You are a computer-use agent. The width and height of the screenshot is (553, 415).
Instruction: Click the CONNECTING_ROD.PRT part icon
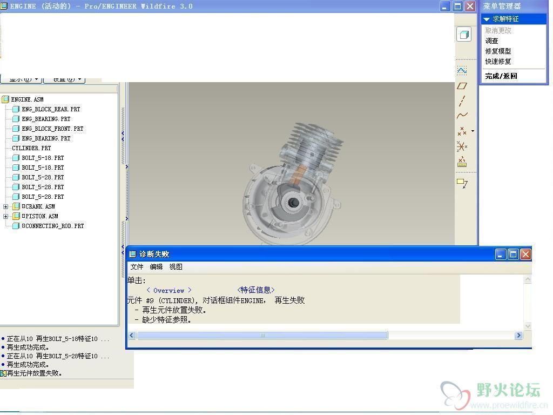(x=16, y=226)
